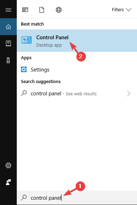Filter results by Documents icon
The width and height of the screenshot is (137, 205).
point(42,10)
